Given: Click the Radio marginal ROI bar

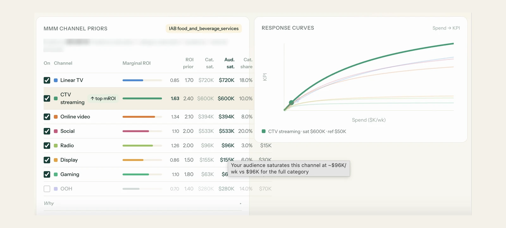Looking at the screenshot, I should (x=142, y=146).
